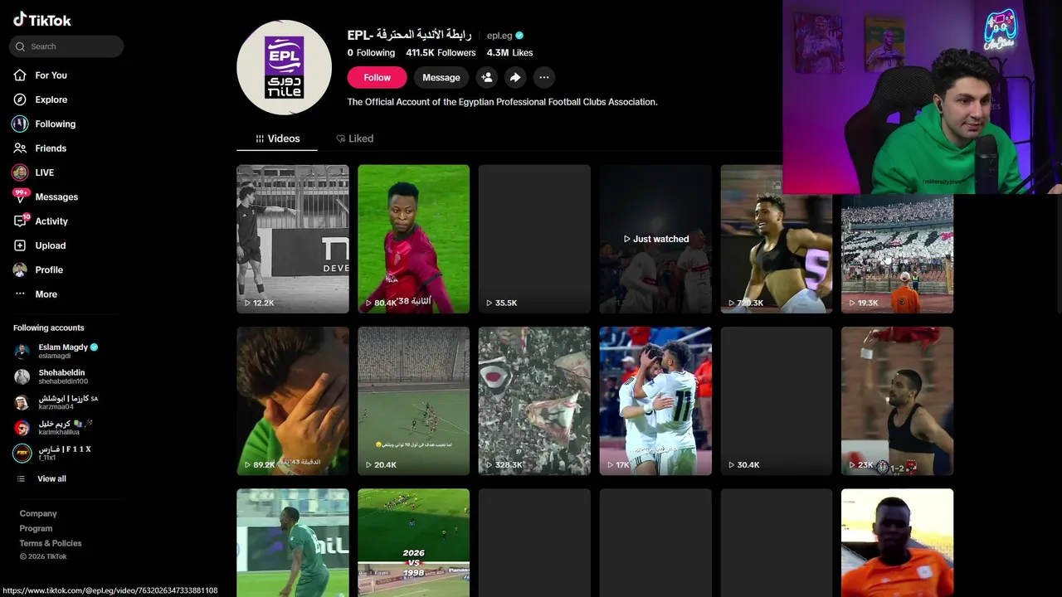Viewport: 1062px width, 597px height.
Task: Click the epl.eg username text
Action: (499, 36)
